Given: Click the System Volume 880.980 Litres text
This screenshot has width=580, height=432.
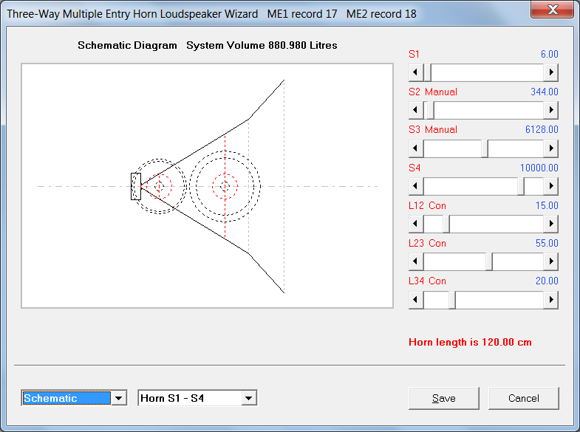Looking at the screenshot, I should click(262, 45).
